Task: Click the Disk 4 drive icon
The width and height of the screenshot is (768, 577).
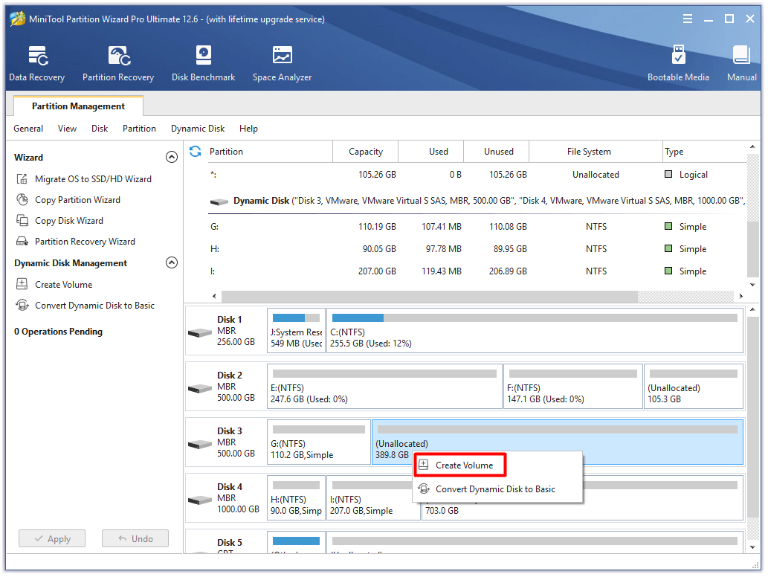Action: [200, 500]
